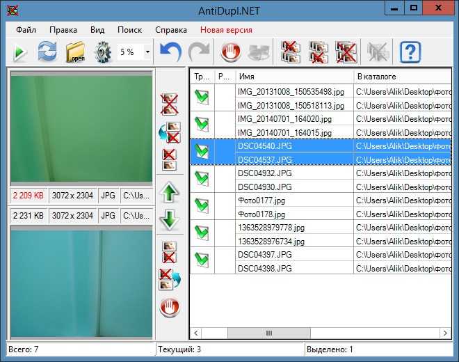Delete second images of selected pairs (toolbar)
Viewport: 459px width, 362px height.
[319, 52]
